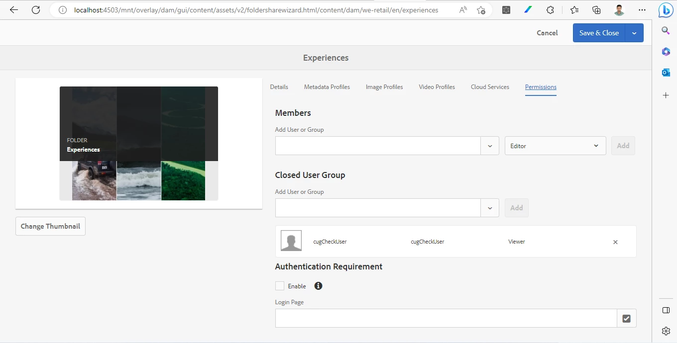Screen dimensions: 677x343
Task: Remove cugCheckUser with the X icon
Action: click(615, 242)
